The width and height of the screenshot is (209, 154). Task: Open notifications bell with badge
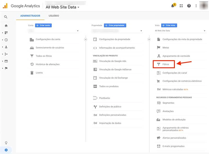coord(173,5)
